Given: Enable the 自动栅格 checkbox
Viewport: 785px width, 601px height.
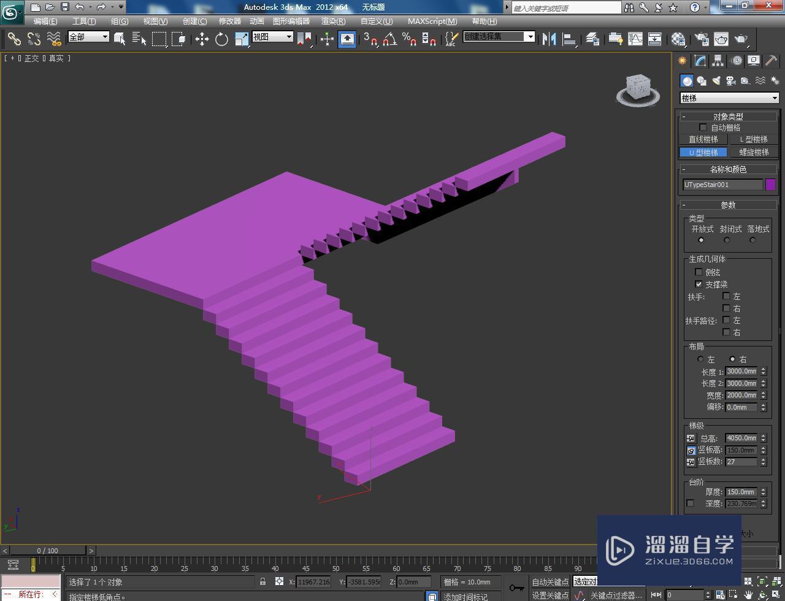Looking at the screenshot, I should [x=703, y=128].
